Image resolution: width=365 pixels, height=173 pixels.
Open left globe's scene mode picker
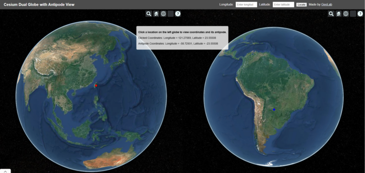(163, 14)
